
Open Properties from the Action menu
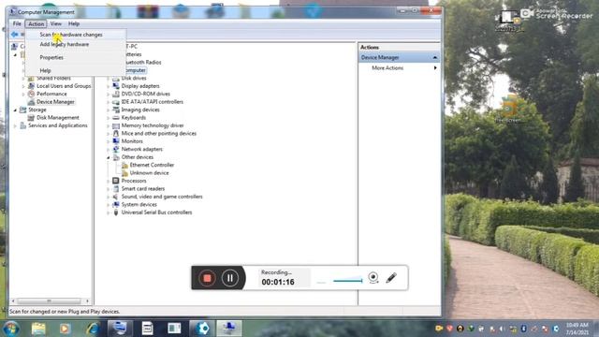[x=51, y=57]
